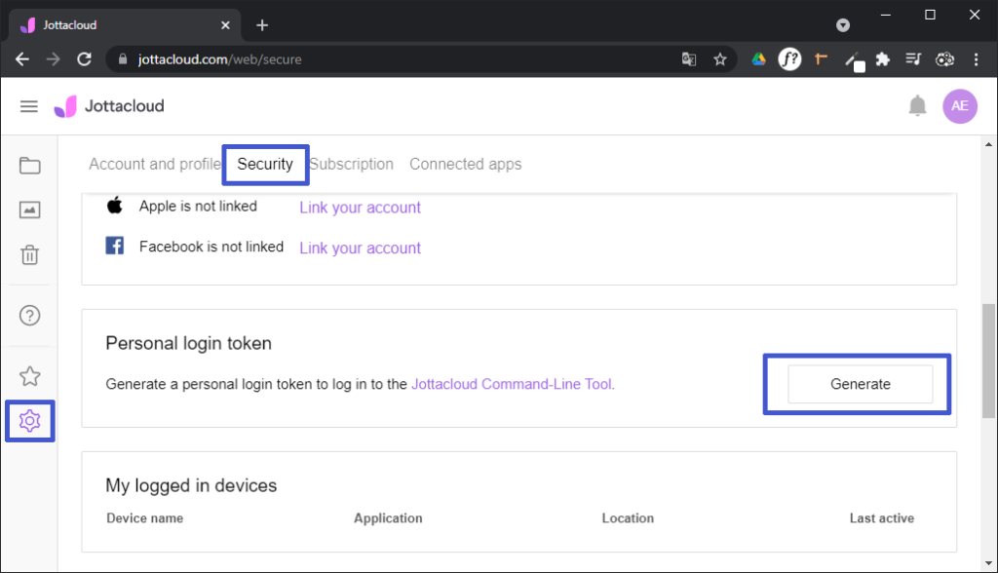The height and width of the screenshot is (573, 998).
Task: Open the tab search dropdown arrow
Action: (843, 25)
